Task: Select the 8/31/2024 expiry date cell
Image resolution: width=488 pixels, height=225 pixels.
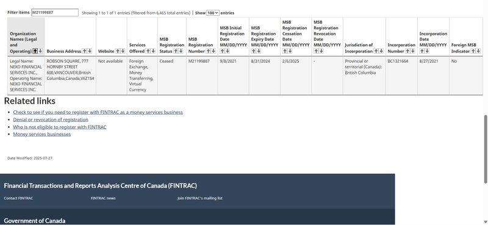Action: pyautogui.click(x=265, y=76)
